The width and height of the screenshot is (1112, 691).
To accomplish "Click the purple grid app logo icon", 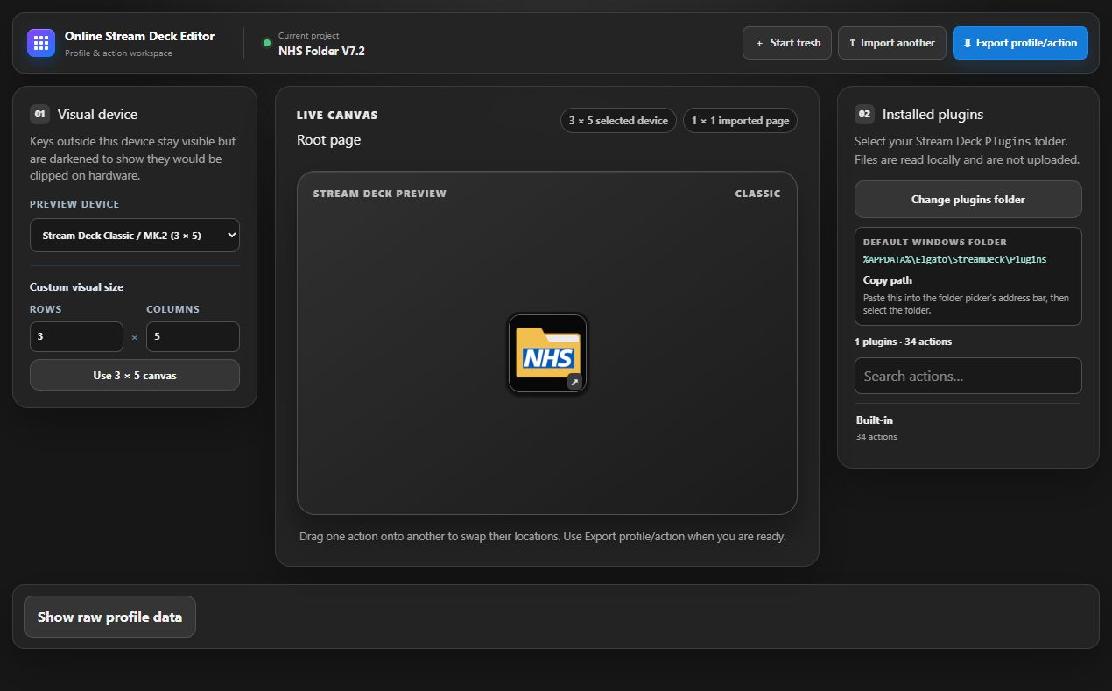I will (41, 43).
